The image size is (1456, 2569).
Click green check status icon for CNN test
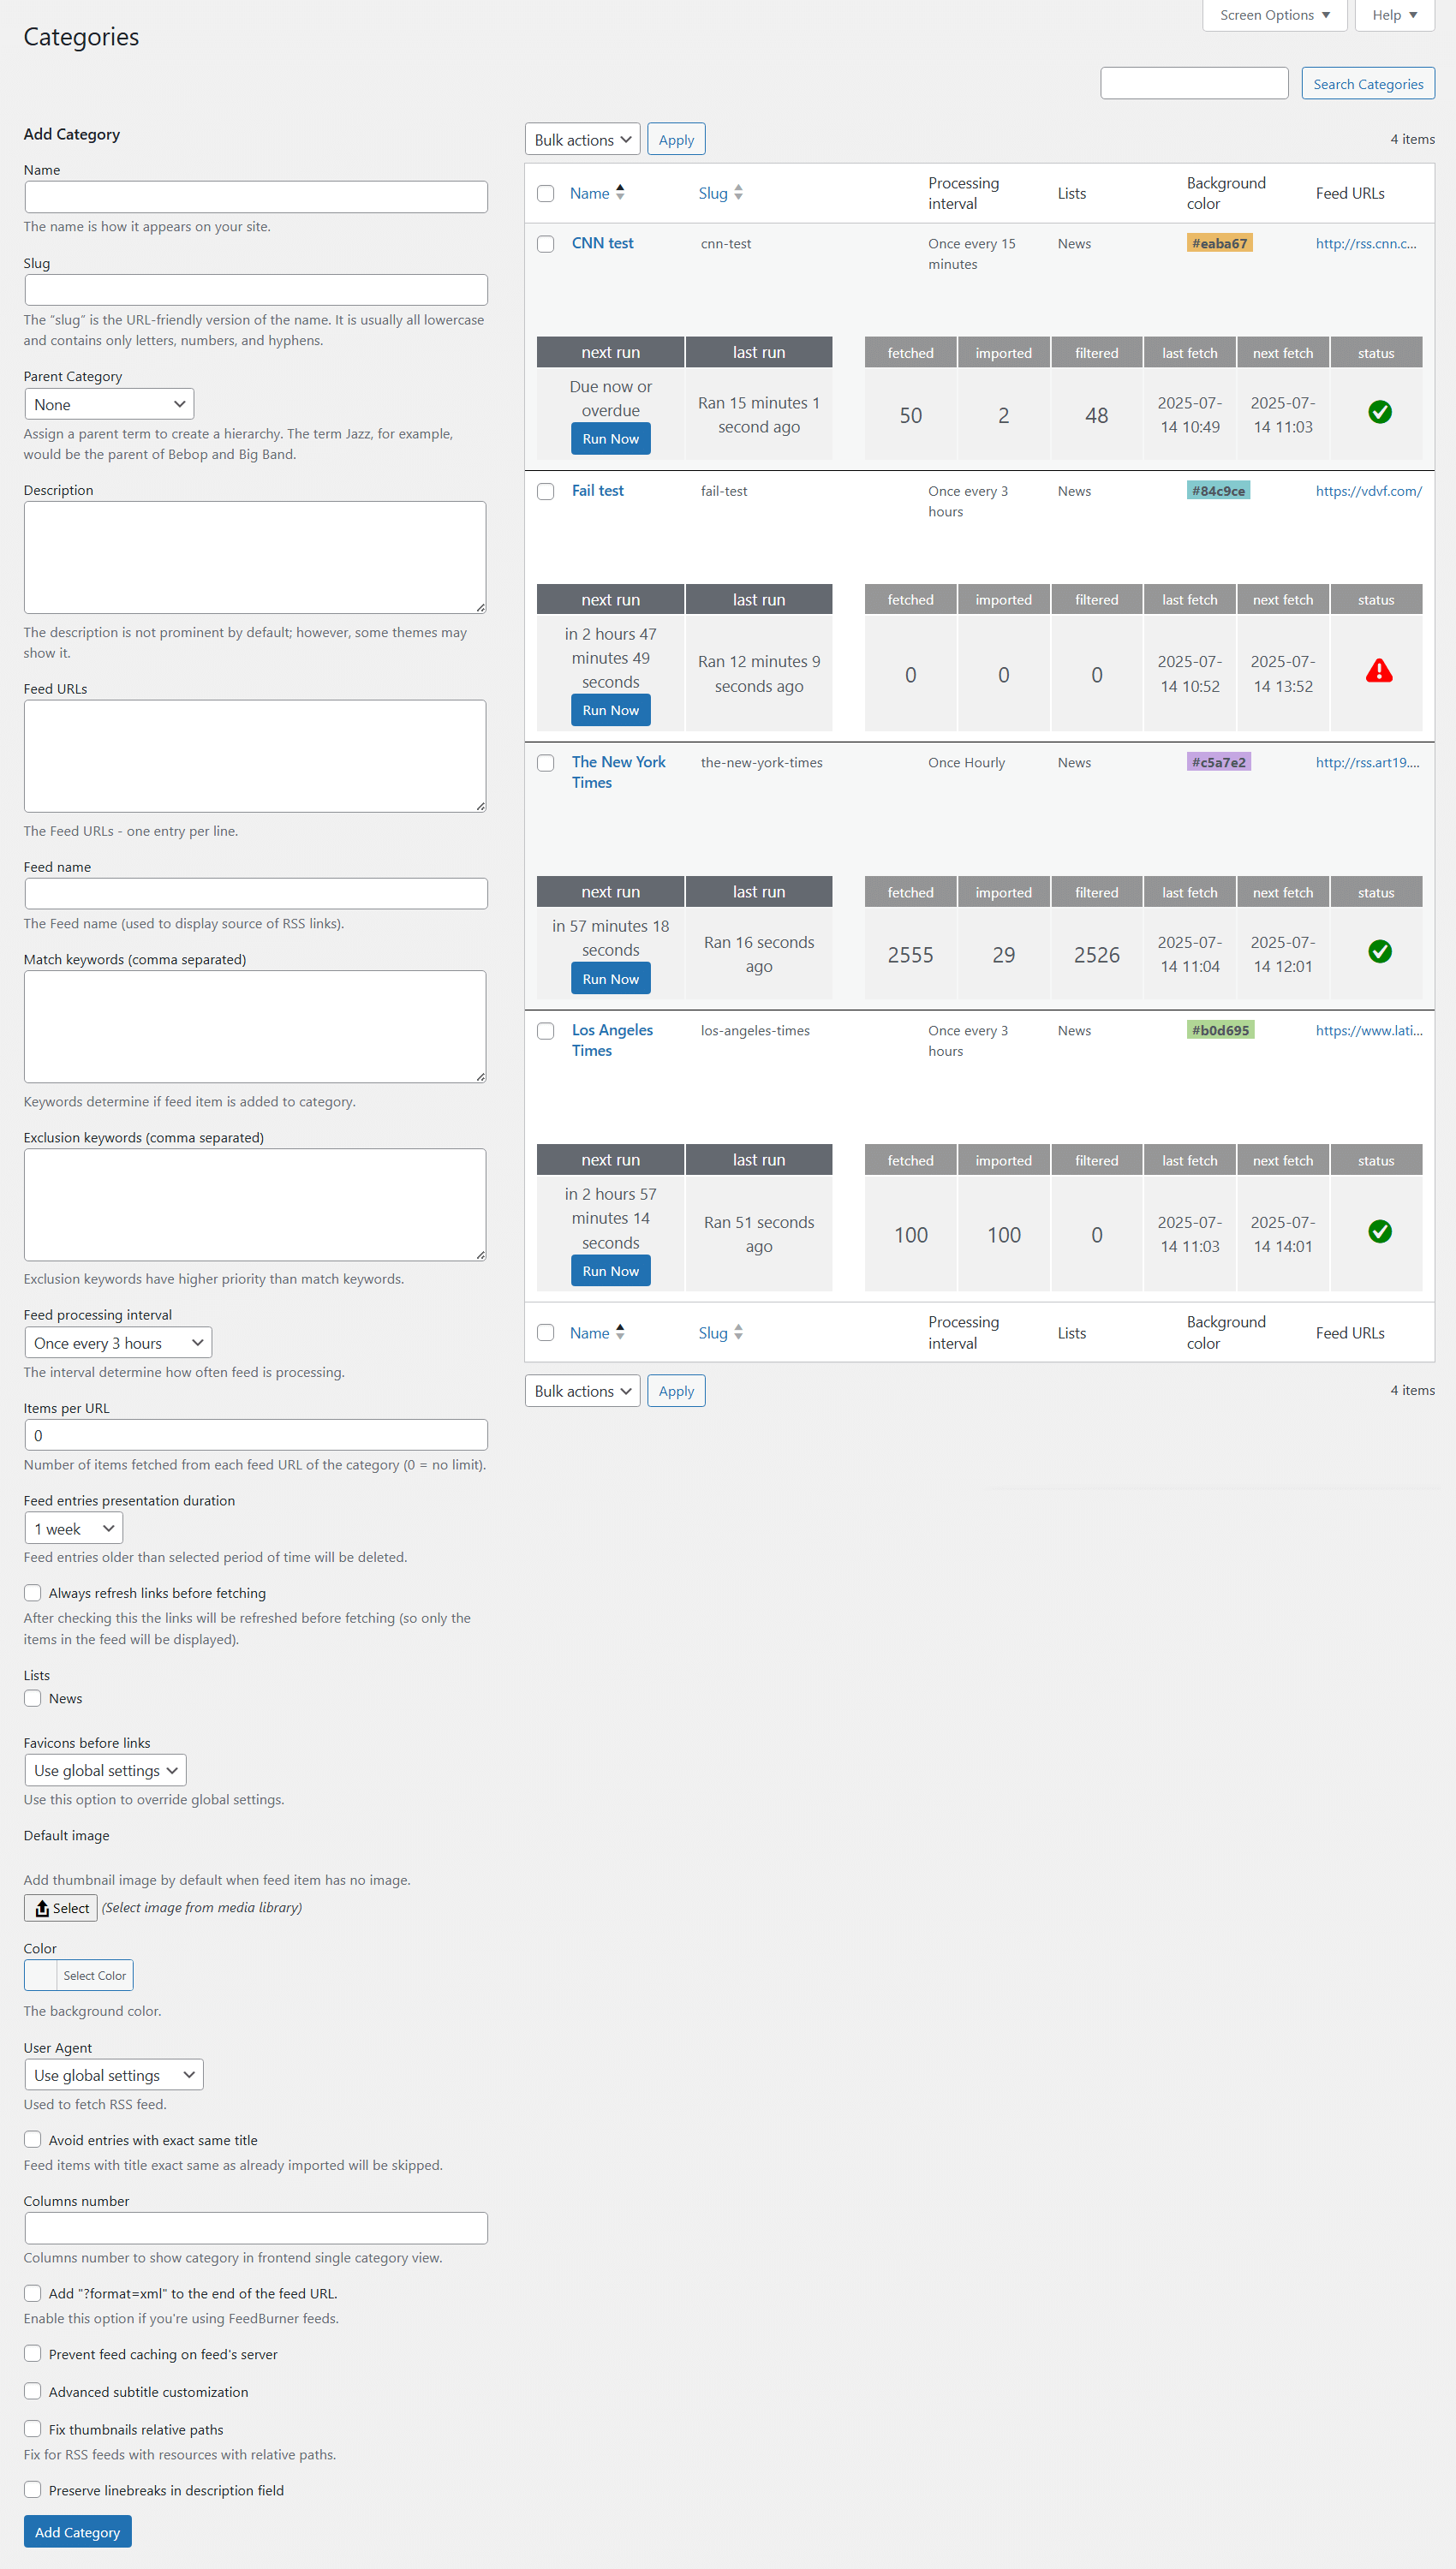tap(1379, 412)
